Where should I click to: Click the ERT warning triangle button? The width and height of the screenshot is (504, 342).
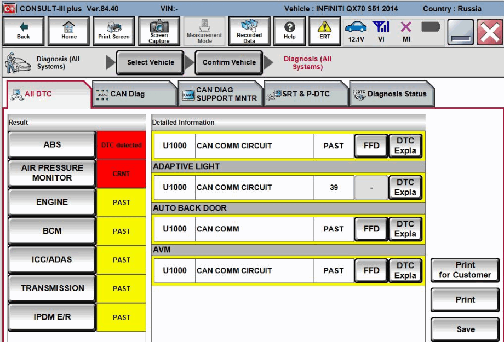[325, 31]
